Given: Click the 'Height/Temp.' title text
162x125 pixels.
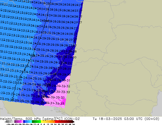Looking at the screenshot, I should (11, 119).
